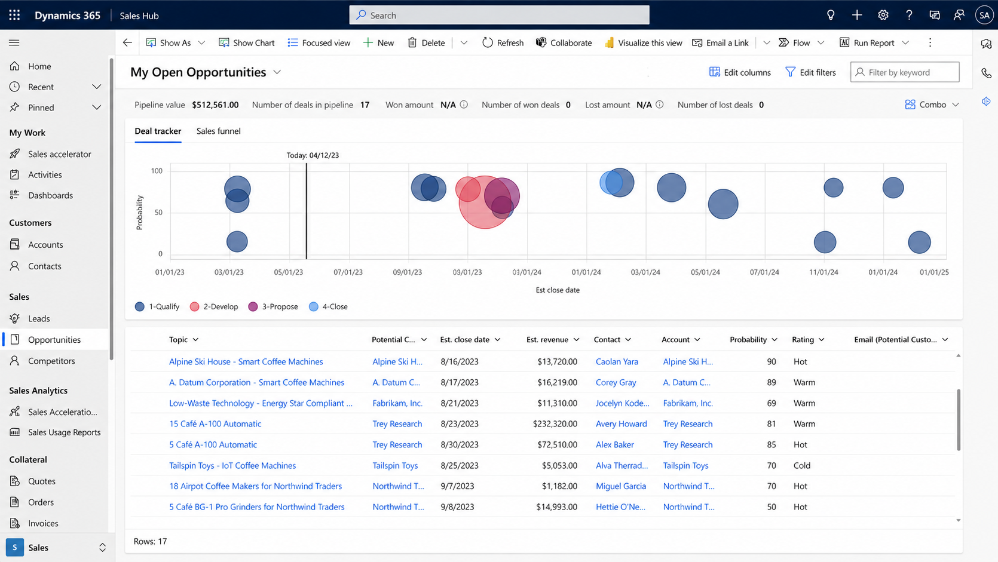Expand the Show As dropdown arrow

click(x=201, y=42)
